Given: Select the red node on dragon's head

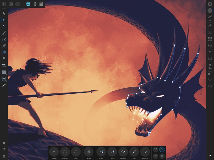Looking at the screenshot, I should tap(160, 79).
